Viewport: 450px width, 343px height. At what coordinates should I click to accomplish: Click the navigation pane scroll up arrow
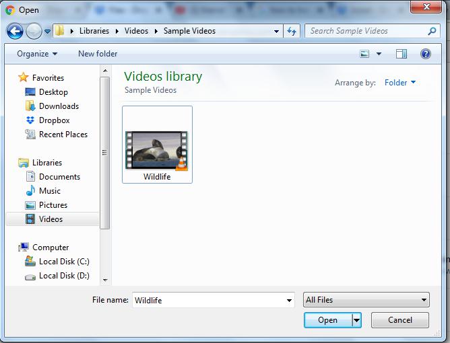coord(105,71)
